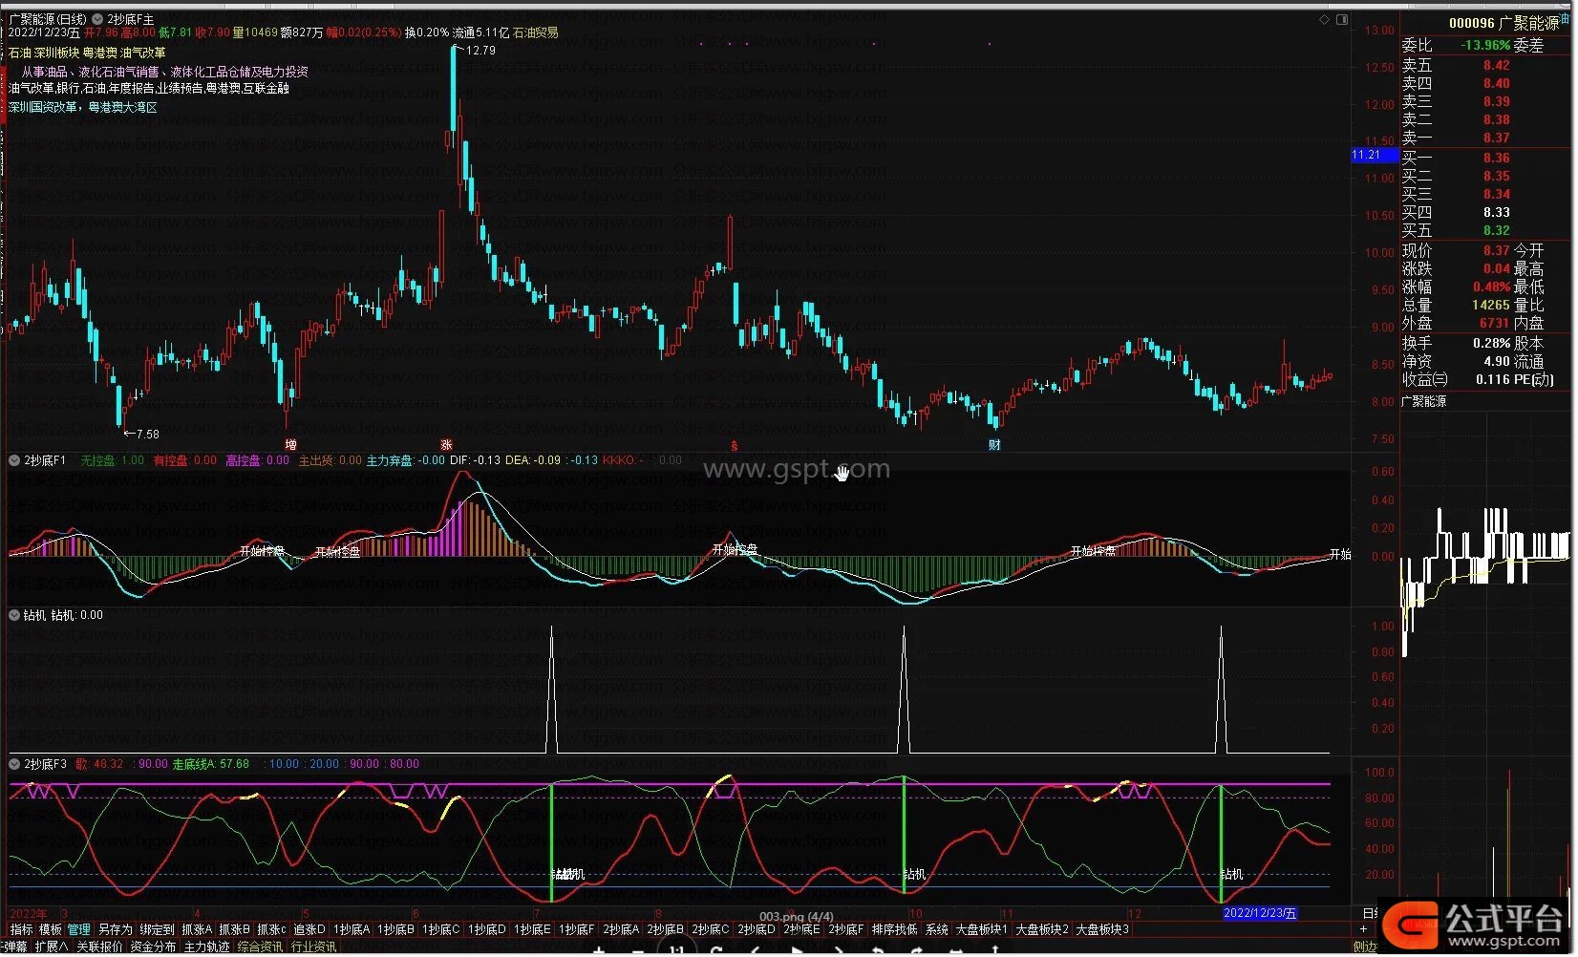
Task: Click the 涨 event marker under the chart
Action: pyautogui.click(x=446, y=445)
